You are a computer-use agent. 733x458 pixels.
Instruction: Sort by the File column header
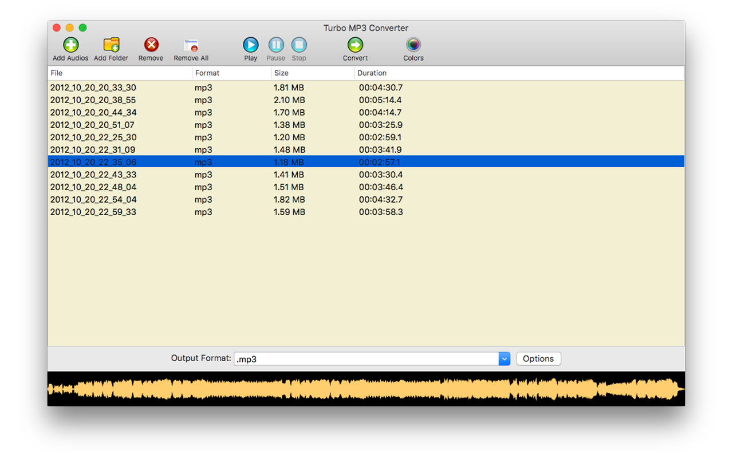[x=120, y=73]
